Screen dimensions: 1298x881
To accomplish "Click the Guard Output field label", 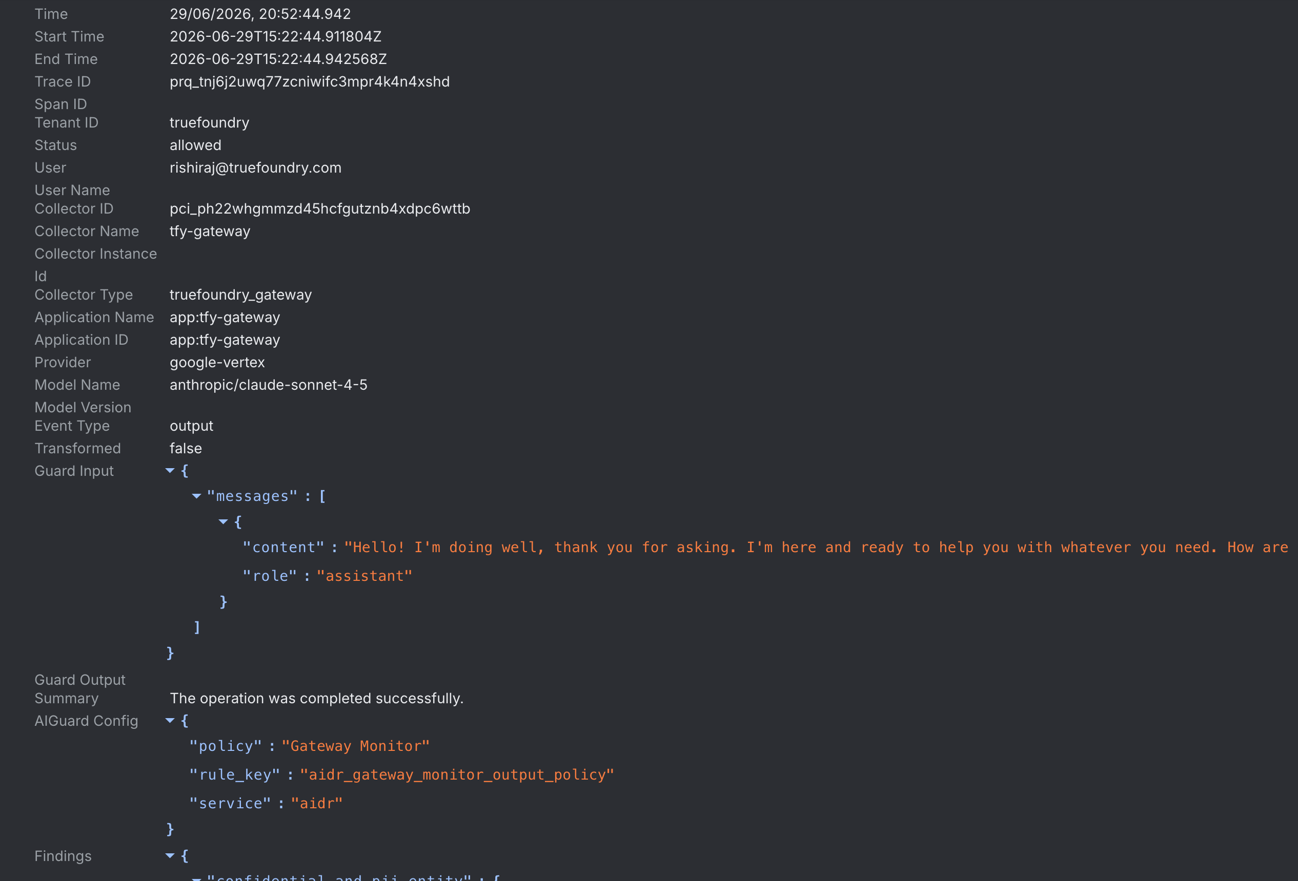I will coord(80,680).
